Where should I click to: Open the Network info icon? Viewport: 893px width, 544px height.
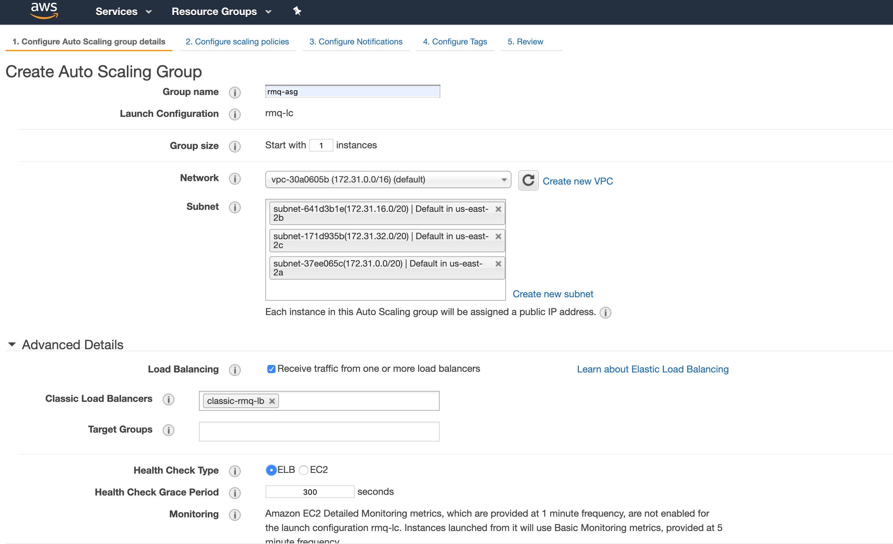pyautogui.click(x=235, y=179)
